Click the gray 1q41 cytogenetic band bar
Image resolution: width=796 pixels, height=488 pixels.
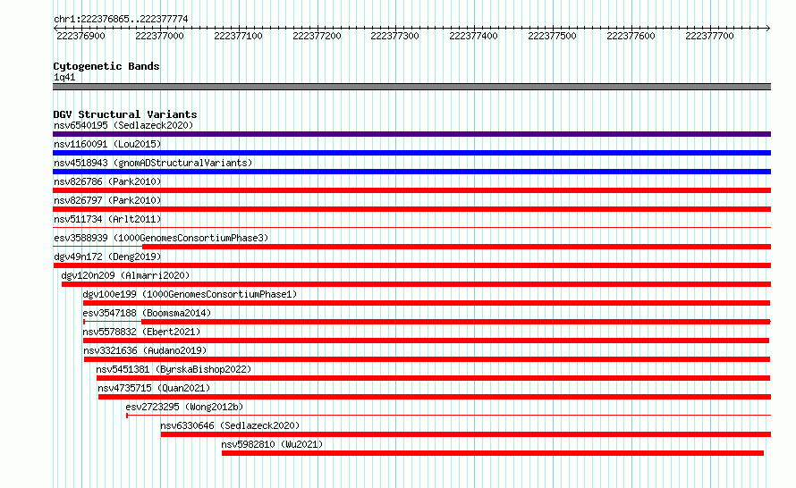point(411,87)
